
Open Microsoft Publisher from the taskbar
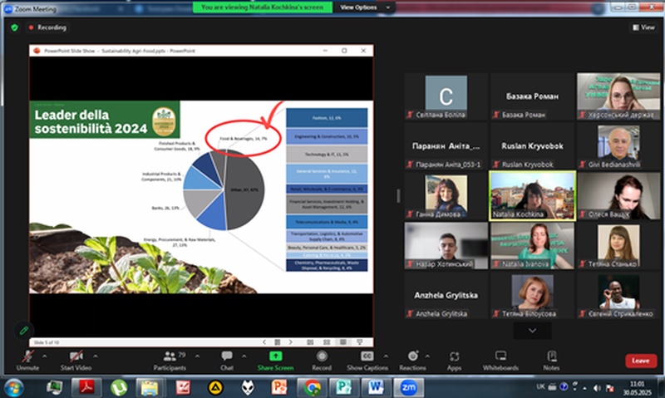tap(344, 387)
